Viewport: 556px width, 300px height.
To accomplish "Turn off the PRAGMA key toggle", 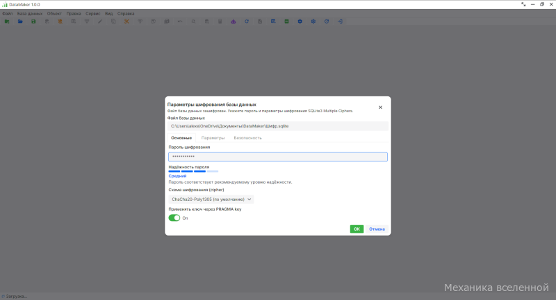I will point(174,218).
